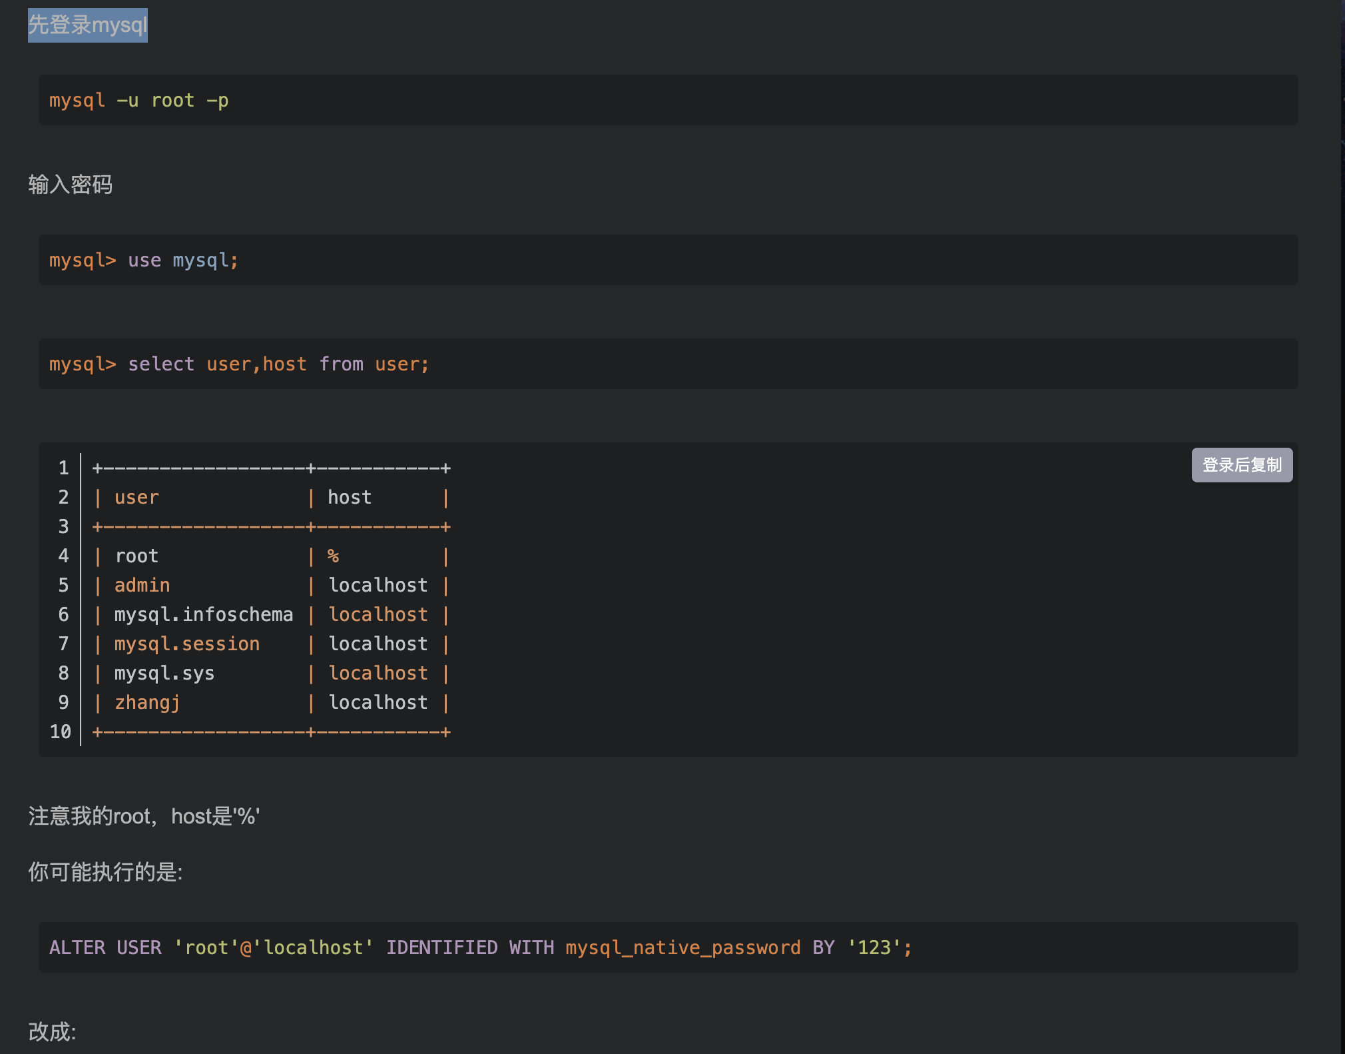This screenshot has width=1345, height=1054.
Task: Click the 'select user,host from user;' command
Action: click(278, 364)
